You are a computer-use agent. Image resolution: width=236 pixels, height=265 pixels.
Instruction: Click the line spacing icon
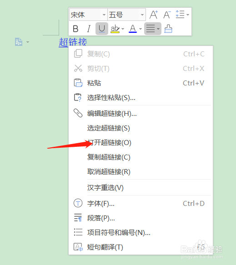tap(180, 15)
